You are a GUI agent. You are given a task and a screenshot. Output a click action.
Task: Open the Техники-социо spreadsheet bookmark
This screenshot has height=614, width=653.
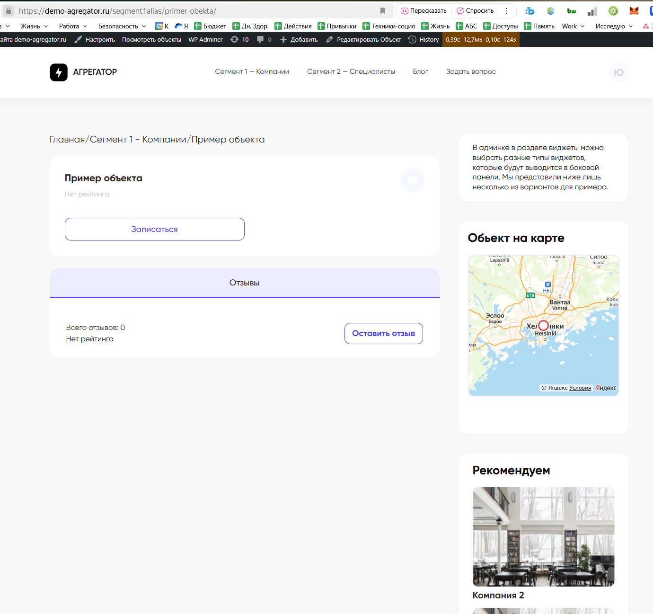pos(389,26)
